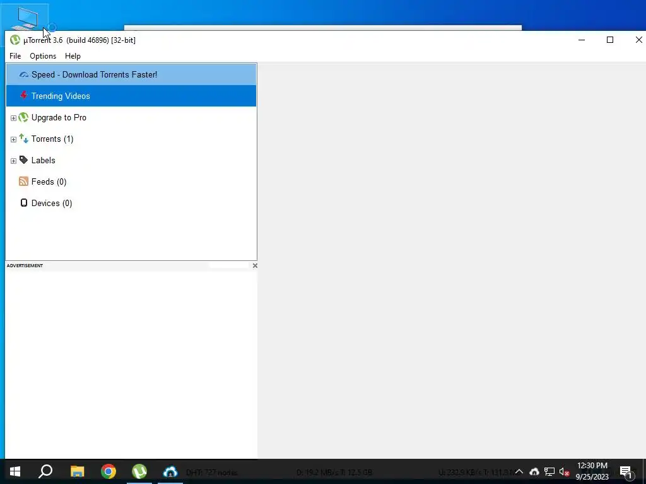Click the cloud house app in taskbar
Image resolution: width=646 pixels, height=484 pixels.
pos(170,471)
